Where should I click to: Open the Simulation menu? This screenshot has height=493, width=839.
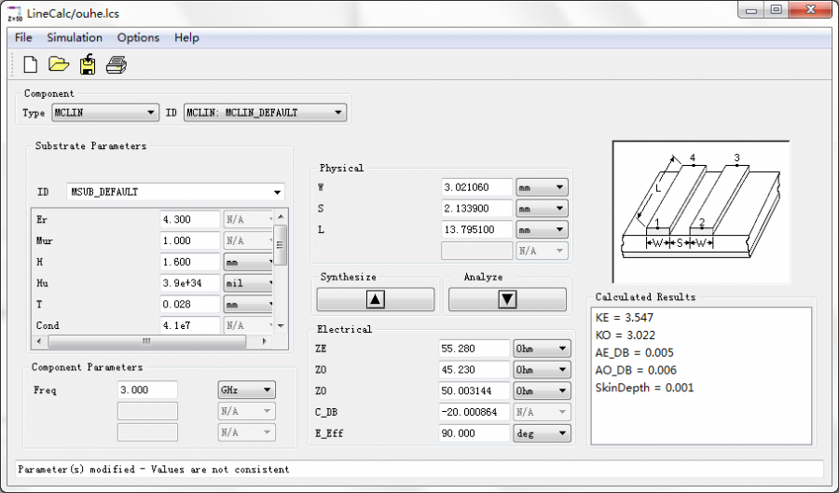(75, 37)
